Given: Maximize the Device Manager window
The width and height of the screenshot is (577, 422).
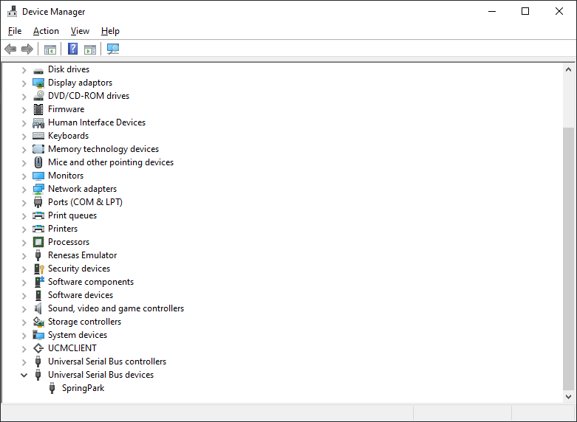Looking at the screenshot, I should coord(525,11).
